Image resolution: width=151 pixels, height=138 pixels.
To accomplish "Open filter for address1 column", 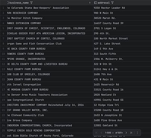I will [112, 3].
